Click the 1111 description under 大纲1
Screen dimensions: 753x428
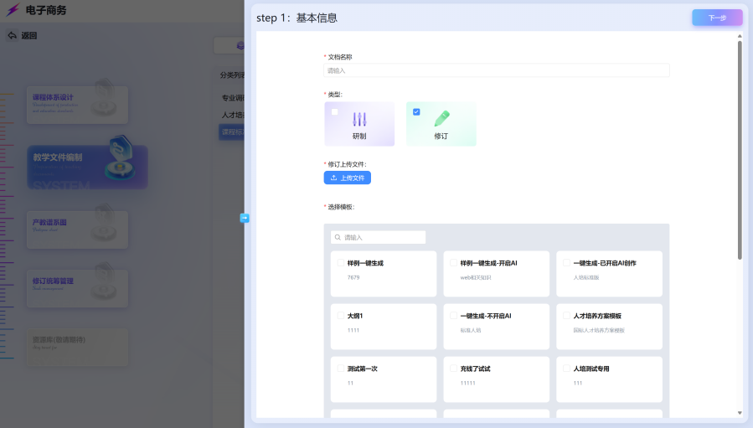click(x=353, y=331)
